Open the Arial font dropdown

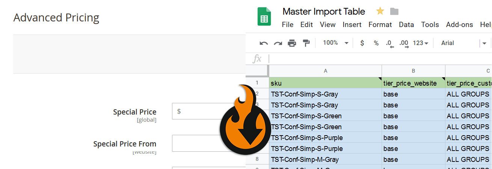click(x=464, y=43)
